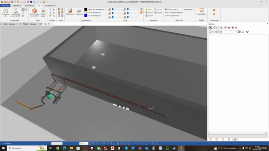
Task: Click the gray Fundo da janela swatch
Action: point(86,13)
